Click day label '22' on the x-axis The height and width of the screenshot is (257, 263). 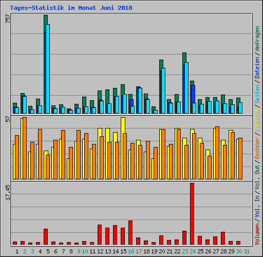[177, 251]
